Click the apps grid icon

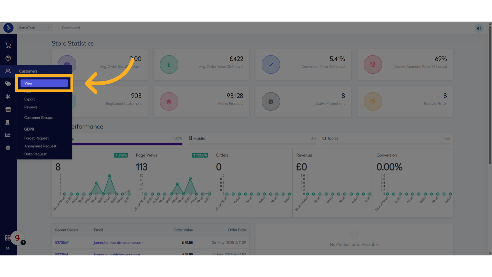(8, 238)
